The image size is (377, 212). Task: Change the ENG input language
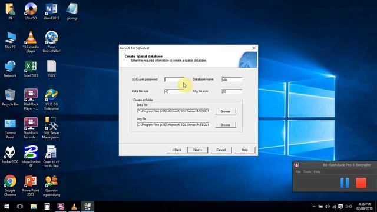point(349,207)
